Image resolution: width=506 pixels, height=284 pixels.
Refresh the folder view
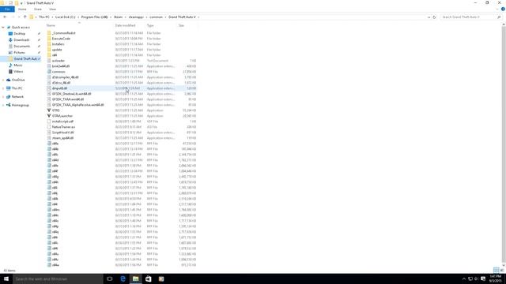tap(434, 17)
